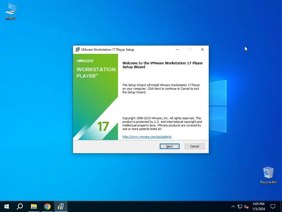
Task: Open taskbar search magnifier
Action: (x=20, y=206)
